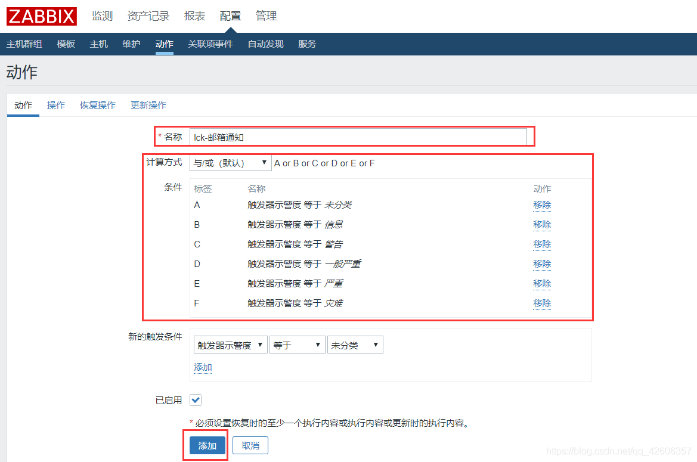Open the 等于 operator dropdown
The height and width of the screenshot is (462, 697).
click(298, 345)
